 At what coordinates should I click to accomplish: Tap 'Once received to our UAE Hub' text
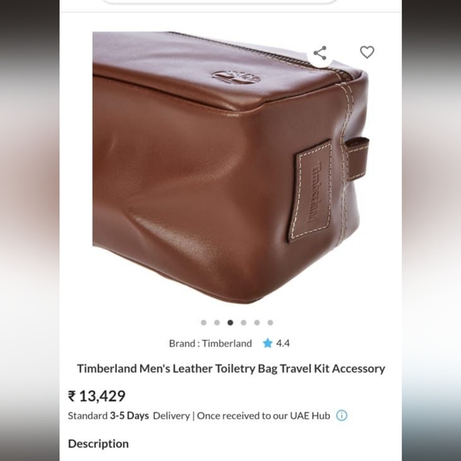[x=263, y=416]
